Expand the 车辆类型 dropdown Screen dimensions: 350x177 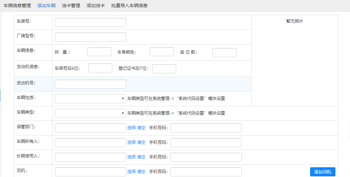pos(90,113)
